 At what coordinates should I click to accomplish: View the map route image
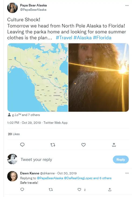tap(38, 78)
